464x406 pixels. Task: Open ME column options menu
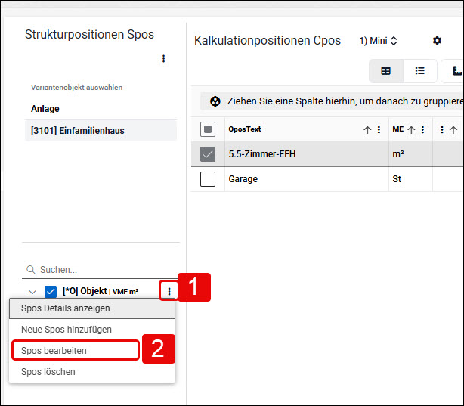[x=422, y=130]
